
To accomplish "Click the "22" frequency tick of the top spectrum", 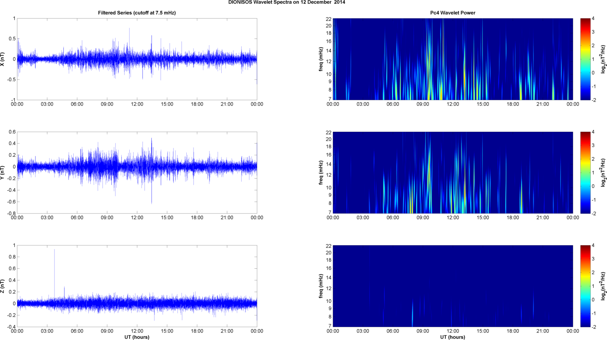I will (x=328, y=19).
